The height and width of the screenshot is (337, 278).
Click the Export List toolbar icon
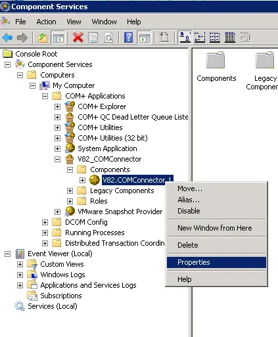tap(164, 37)
